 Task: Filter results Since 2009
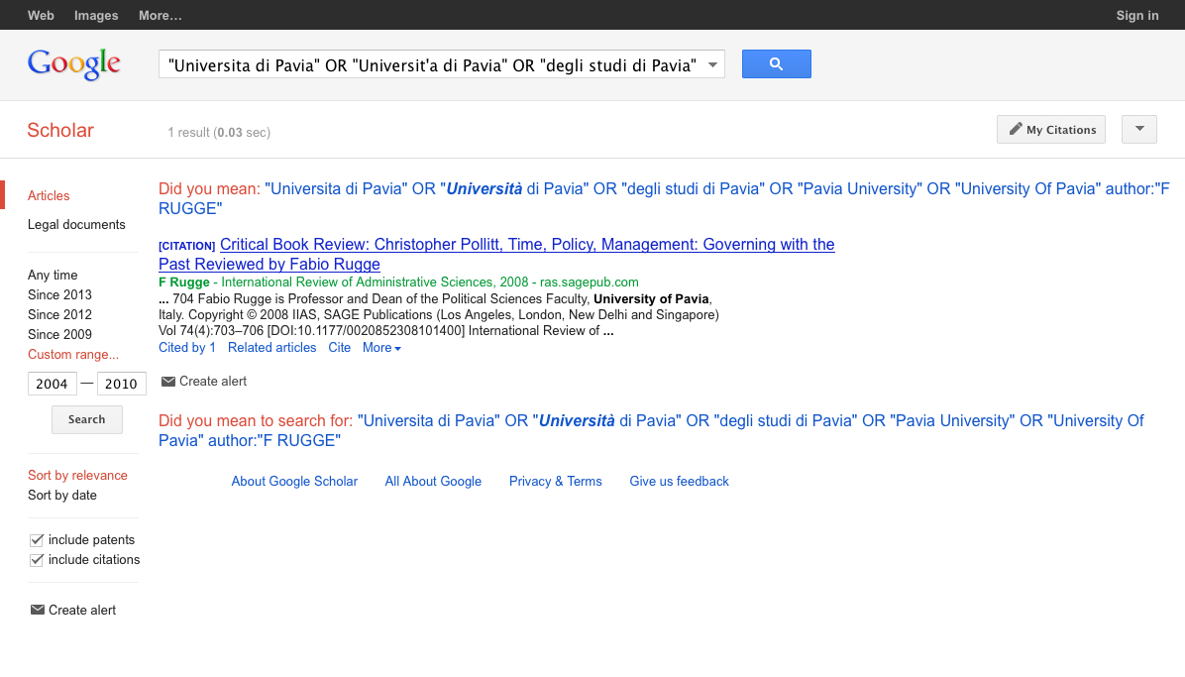click(x=59, y=334)
